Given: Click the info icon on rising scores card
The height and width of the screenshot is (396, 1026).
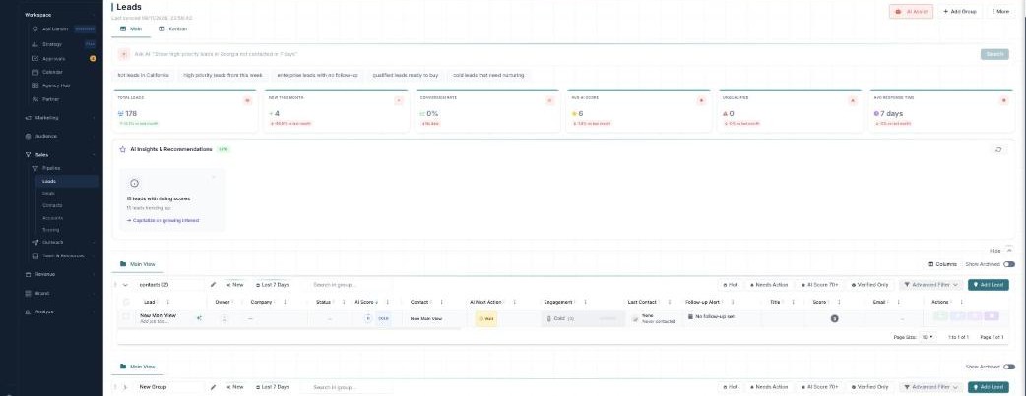Looking at the screenshot, I should click(x=135, y=184).
